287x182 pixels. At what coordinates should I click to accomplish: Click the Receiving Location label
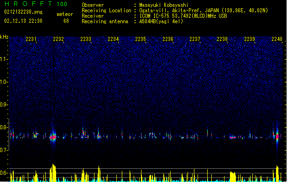106,10
